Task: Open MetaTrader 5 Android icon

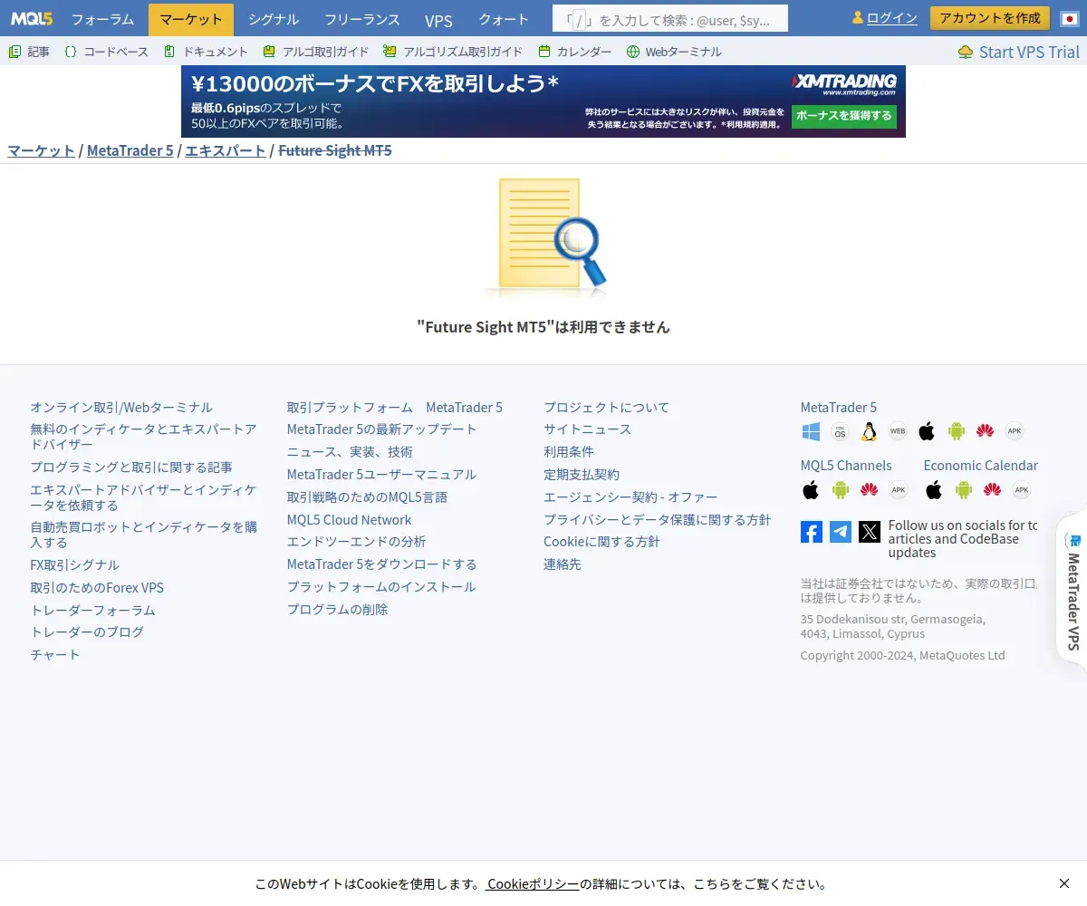Action: click(956, 431)
